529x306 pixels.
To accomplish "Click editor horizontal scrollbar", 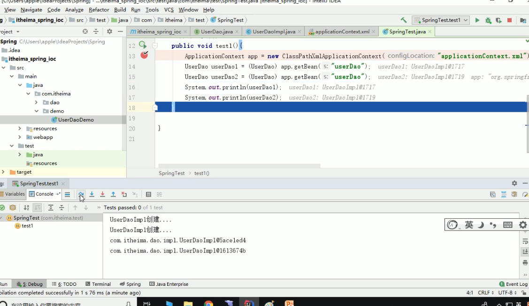I will pyautogui.click(x=239, y=166).
